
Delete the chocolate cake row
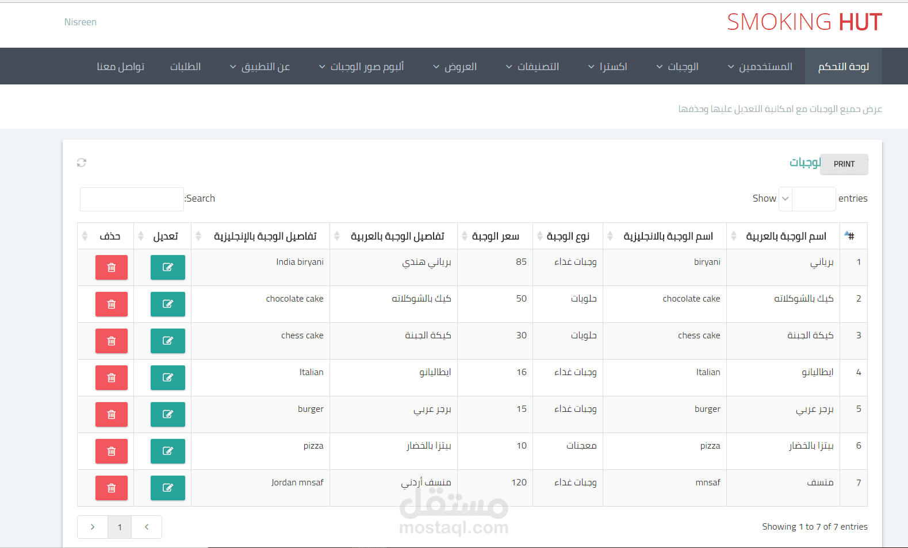pos(112,304)
